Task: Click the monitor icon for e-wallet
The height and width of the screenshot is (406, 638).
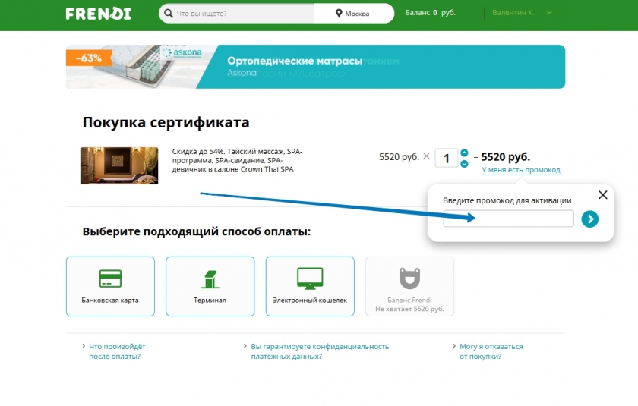Action: pyautogui.click(x=310, y=279)
